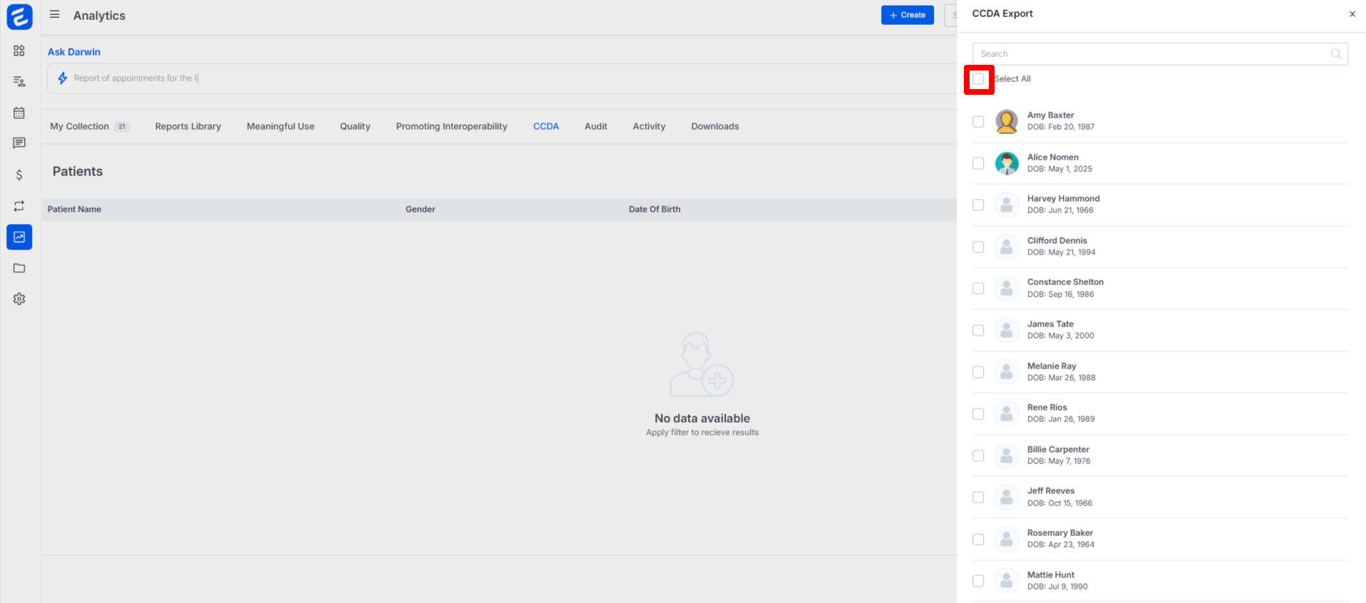Open the settings gear icon in sidebar
Image resolution: width=1366 pixels, height=603 pixels.
pos(19,299)
